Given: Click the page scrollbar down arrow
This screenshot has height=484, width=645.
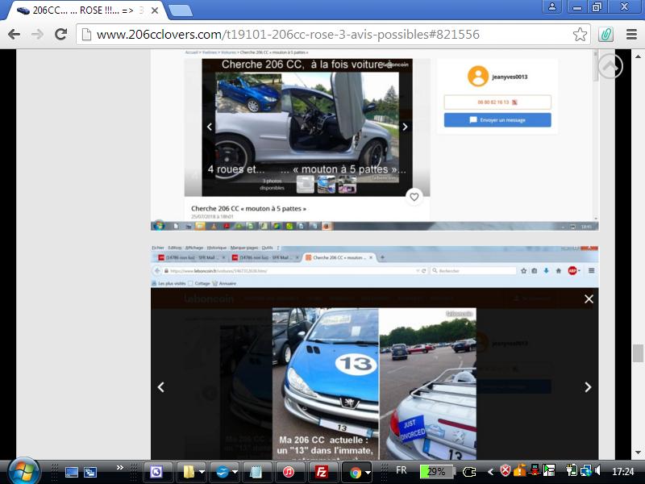Looking at the screenshot, I should (638, 453).
